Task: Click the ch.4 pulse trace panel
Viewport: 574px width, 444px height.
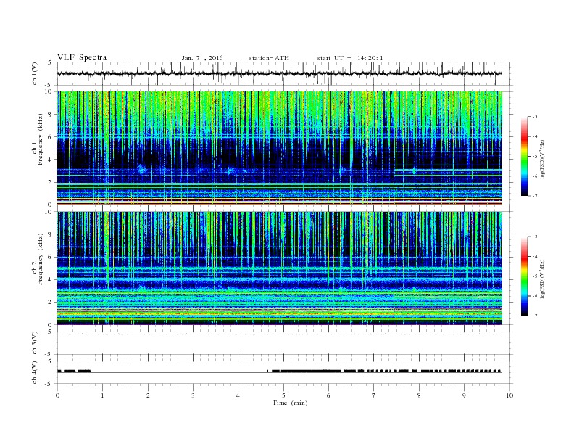Action: [x=284, y=372]
